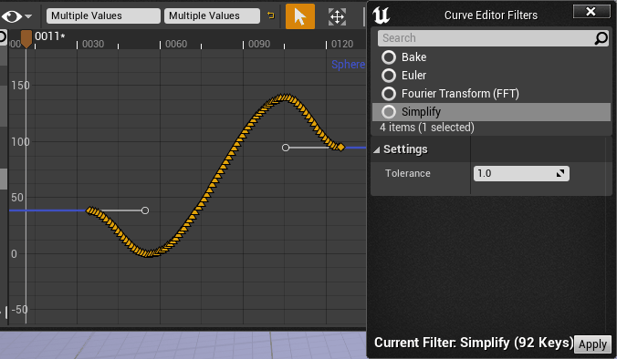This screenshot has width=617, height=359.
Task: Click the Tolerance value field
Action: [521, 173]
